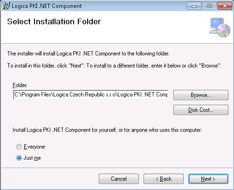Image resolution: width=234 pixels, height=190 pixels.
Task: Click the Folder: field label
Action: coord(20,85)
